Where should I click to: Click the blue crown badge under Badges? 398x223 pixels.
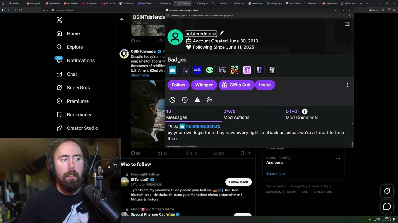(x=173, y=70)
